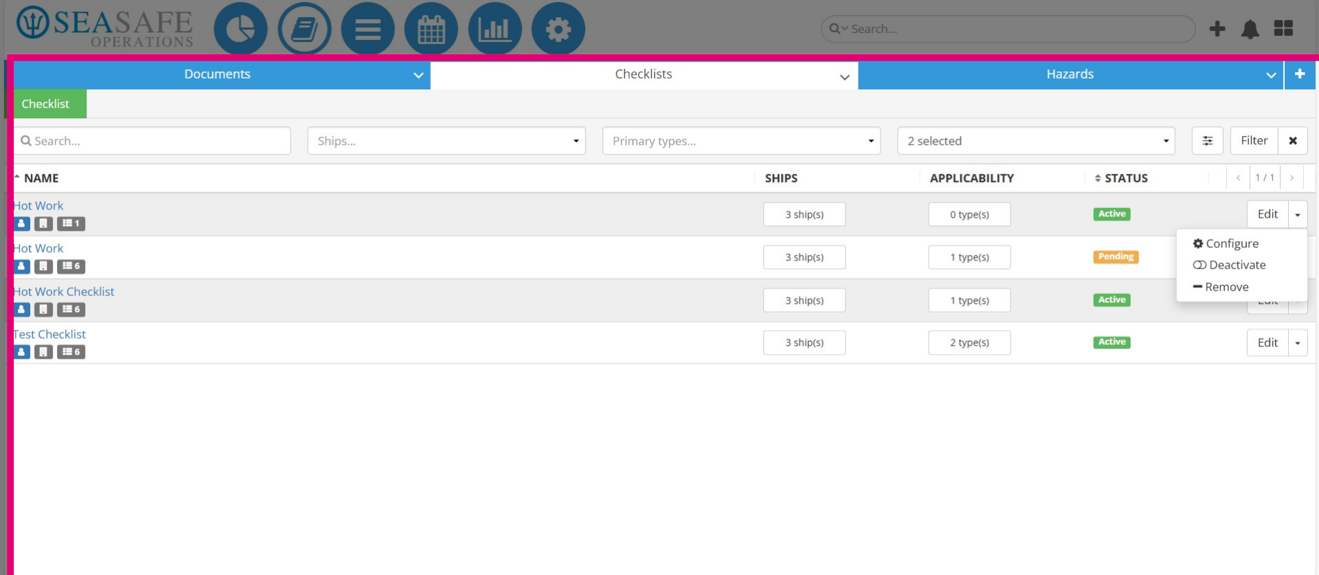
Task: Go to the previous page arrow
Action: pyautogui.click(x=1238, y=178)
